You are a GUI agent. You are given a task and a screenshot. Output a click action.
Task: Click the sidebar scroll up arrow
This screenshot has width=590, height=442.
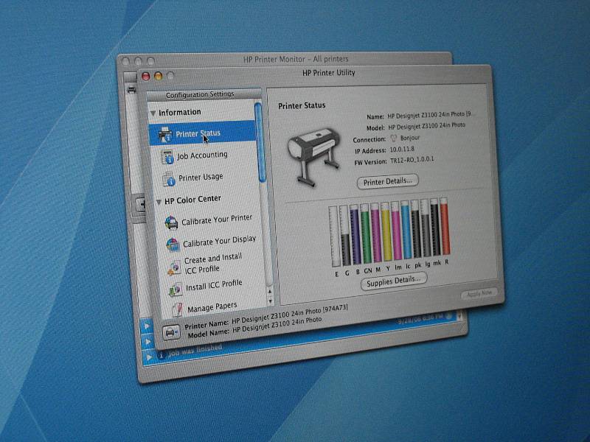pyautogui.click(x=269, y=291)
